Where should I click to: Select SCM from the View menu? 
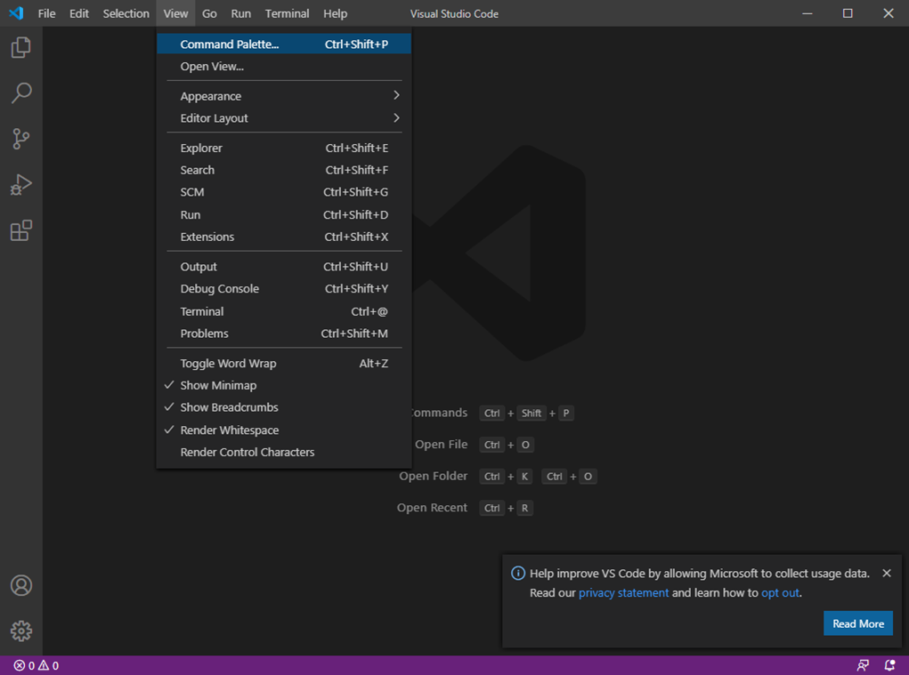pyautogui.click(x=284, y=192)
